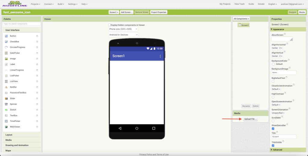The width and height of the screenshot is (308, 156).
Task: Select the DatePicker palette icon
Action: pos(6,53)
